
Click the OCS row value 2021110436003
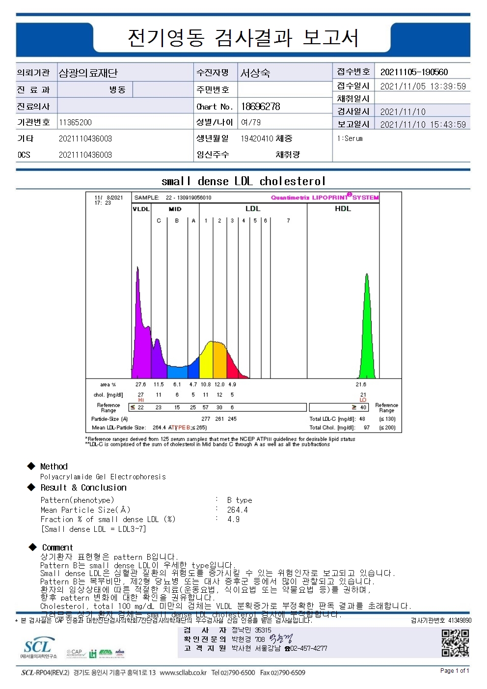(85, 155)
